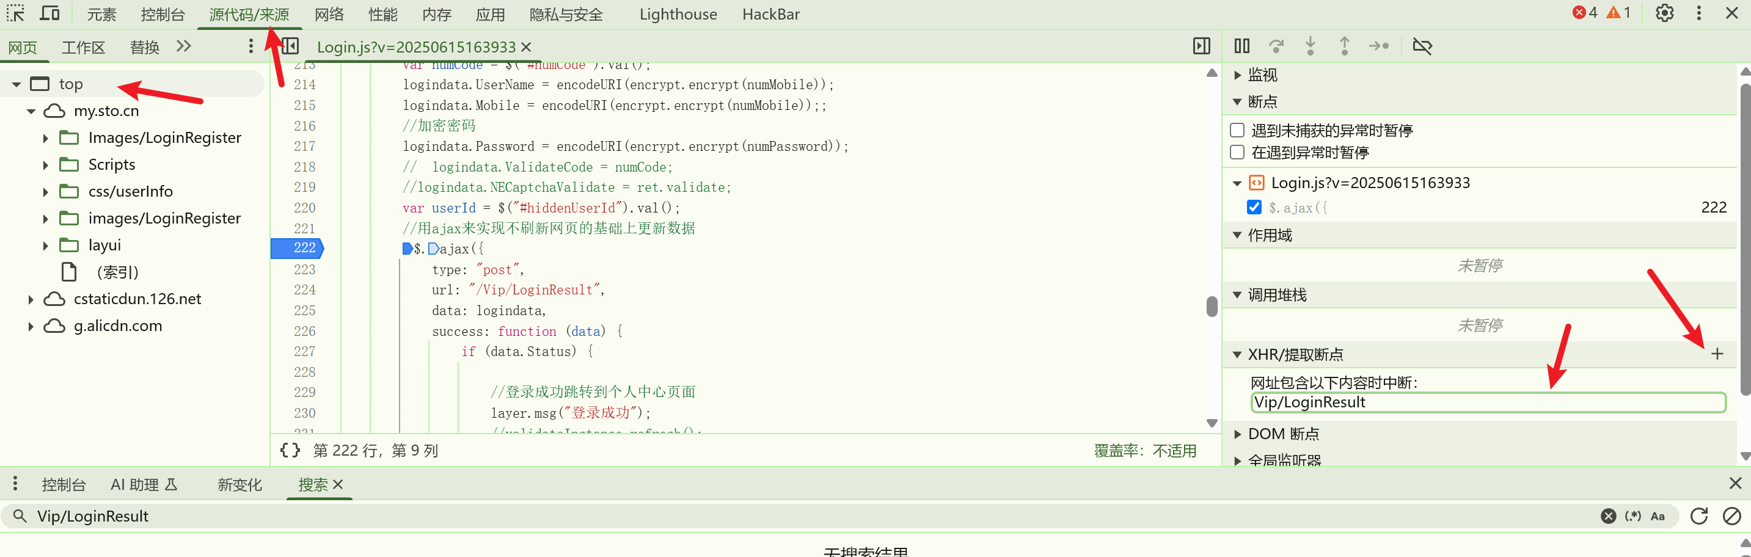The height and width of the screenshot is (557, 1751).
Task: Click the step into next function icon
Action: click(x=1310, y=46)
